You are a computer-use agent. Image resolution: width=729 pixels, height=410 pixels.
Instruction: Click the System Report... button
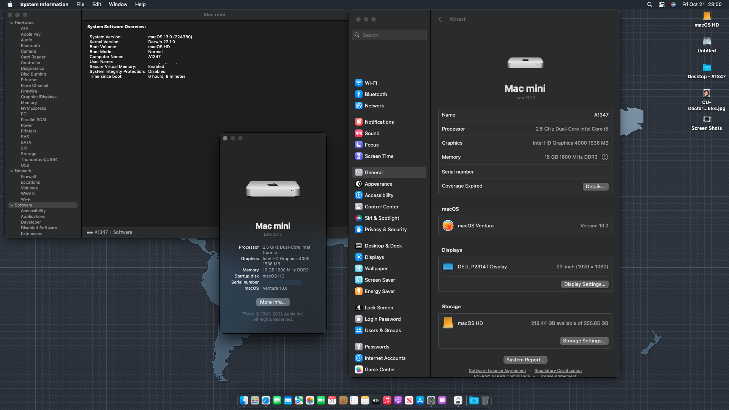525,360
